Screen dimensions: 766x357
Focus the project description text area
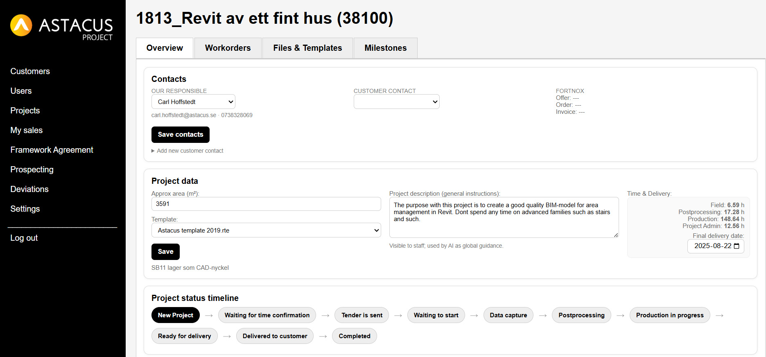click(x=504, y=217)
